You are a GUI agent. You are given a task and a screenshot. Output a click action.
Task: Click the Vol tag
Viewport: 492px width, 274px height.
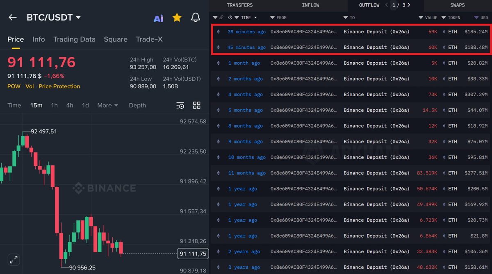coord(30,86)
